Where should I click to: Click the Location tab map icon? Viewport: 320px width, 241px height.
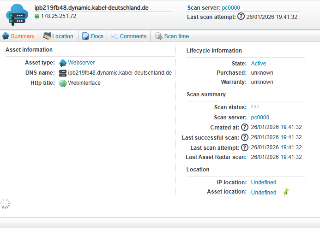point(47,36)
